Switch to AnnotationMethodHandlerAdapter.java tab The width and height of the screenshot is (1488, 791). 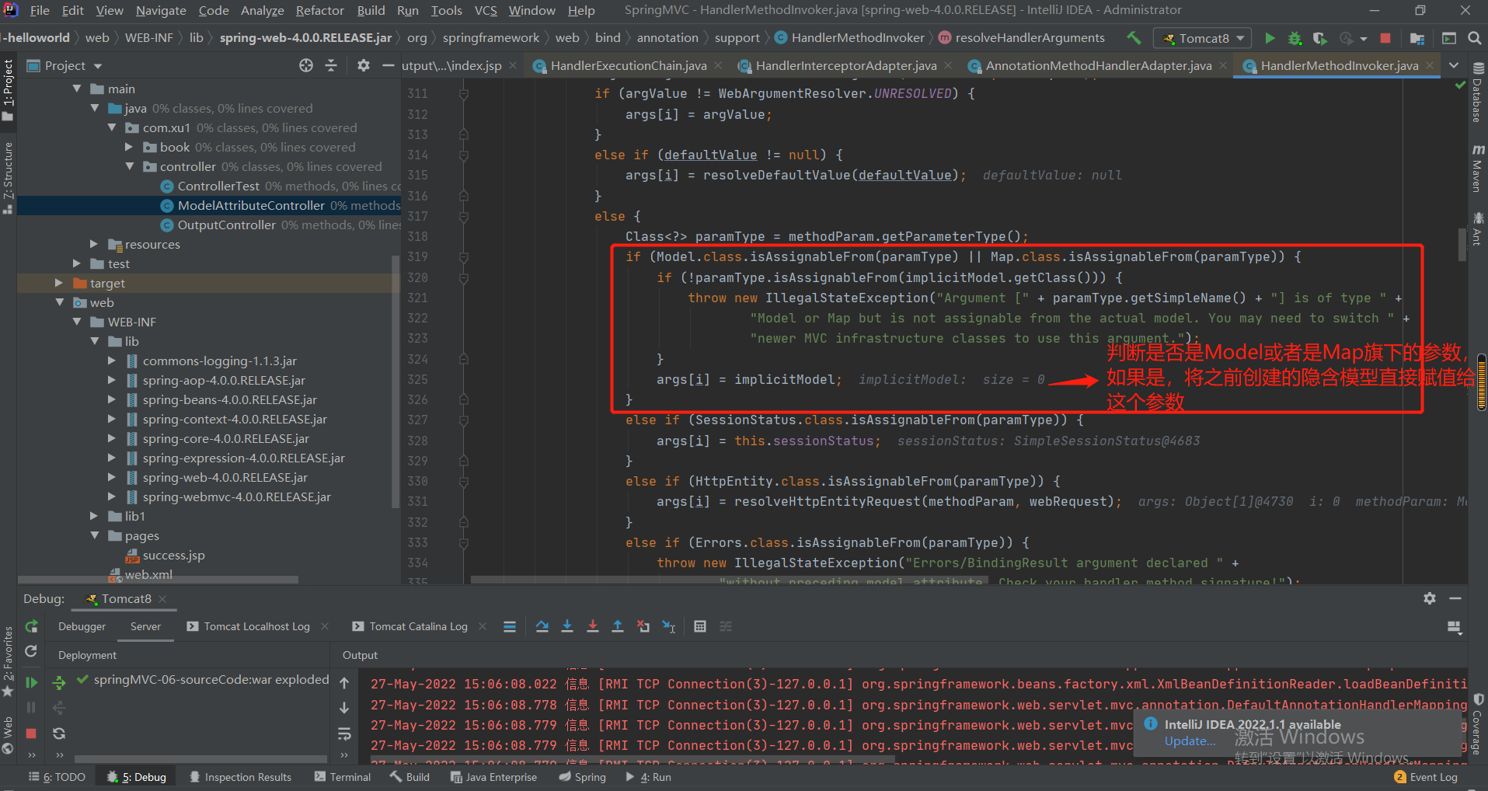tap(1097, 66)
